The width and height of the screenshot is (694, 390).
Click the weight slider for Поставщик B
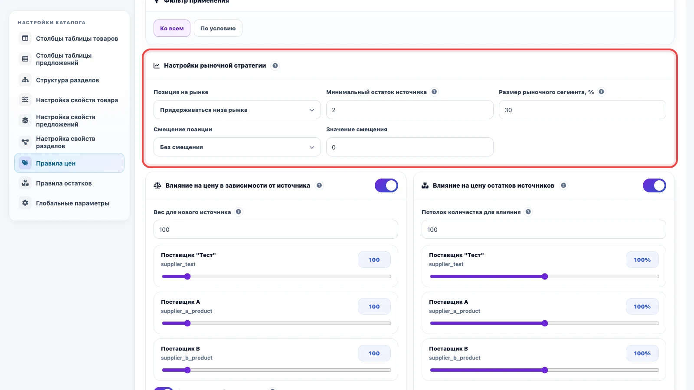276,370
